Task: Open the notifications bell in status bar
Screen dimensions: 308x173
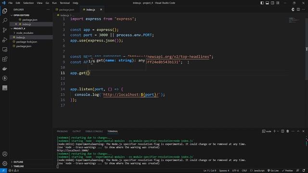Action: pyautogui.click(x=304, y=171)
